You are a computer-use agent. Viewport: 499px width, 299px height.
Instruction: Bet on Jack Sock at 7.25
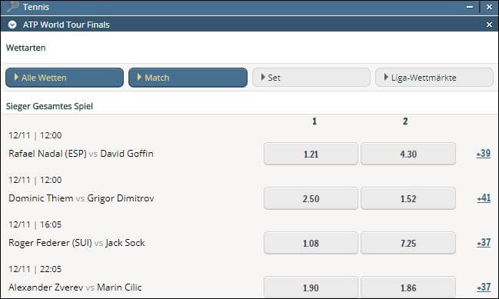(408, 243)
